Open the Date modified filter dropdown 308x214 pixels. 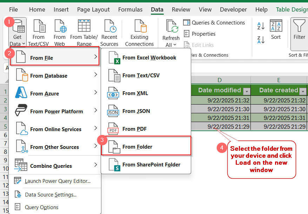click(247, 91)
